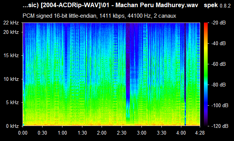The height and width of the screenshot is (141, 234).
Task: Click the 0:30 time axis label
Action: [x=43, y=133]
